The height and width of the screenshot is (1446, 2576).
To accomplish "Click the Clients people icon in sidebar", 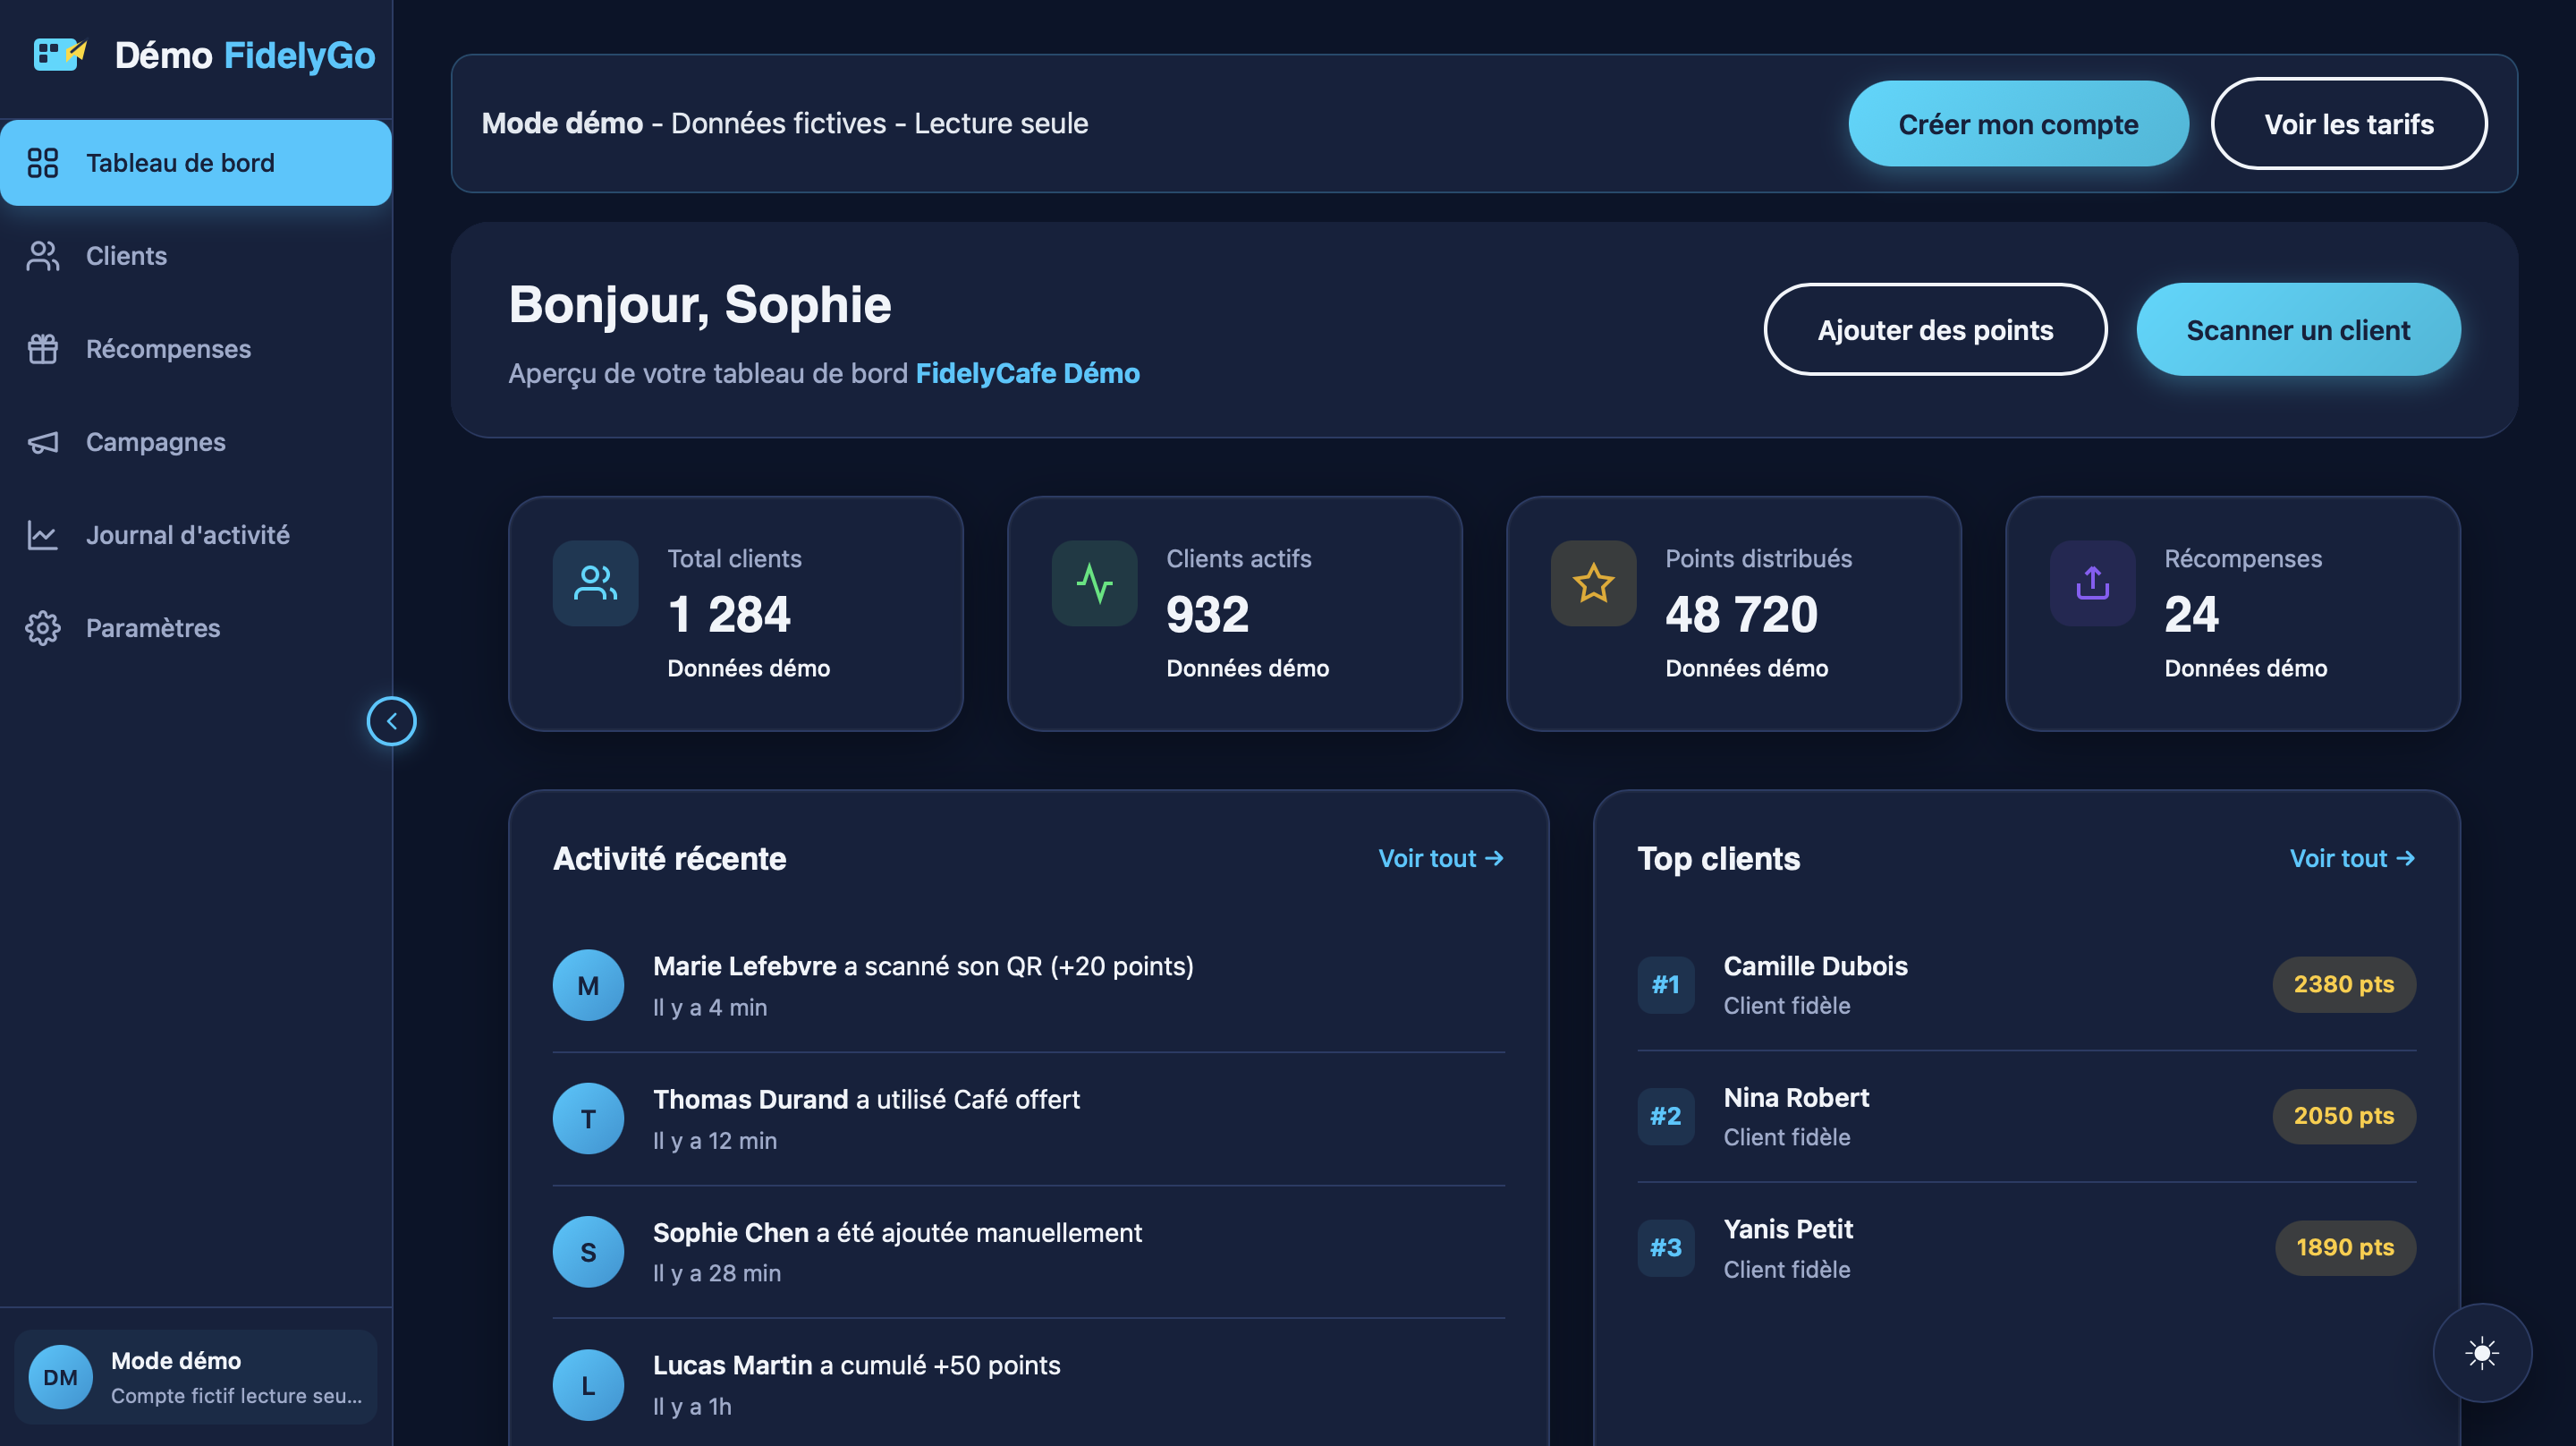I will tap(43, 256).
